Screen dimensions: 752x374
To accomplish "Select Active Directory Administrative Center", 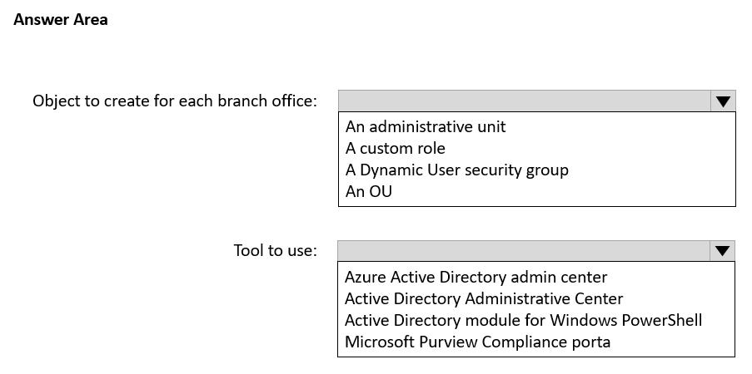I will coord(484,298).
